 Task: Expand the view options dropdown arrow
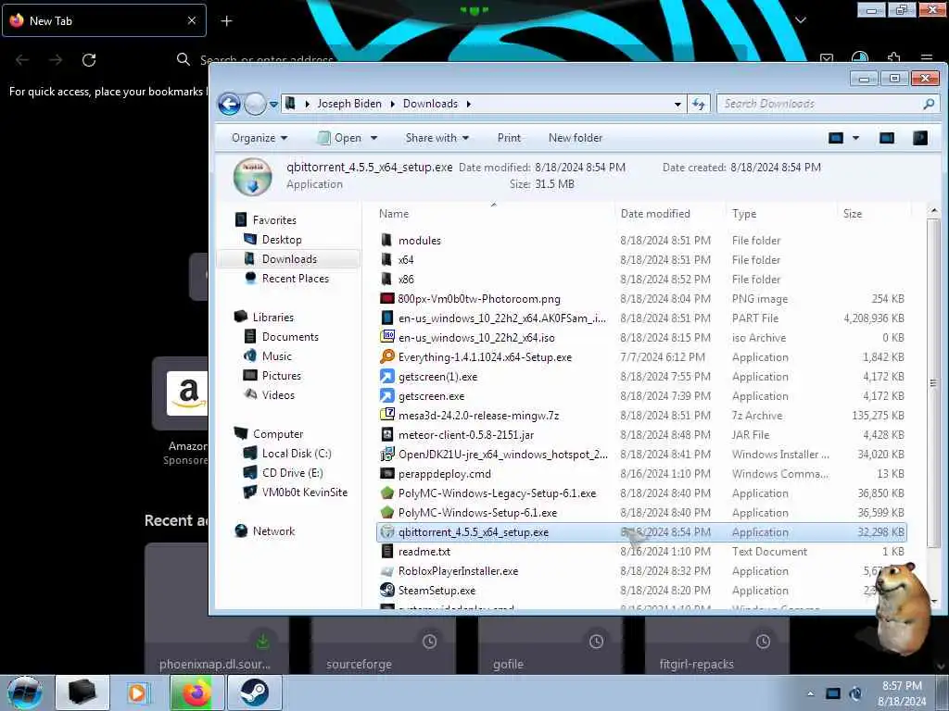(855, 138)
